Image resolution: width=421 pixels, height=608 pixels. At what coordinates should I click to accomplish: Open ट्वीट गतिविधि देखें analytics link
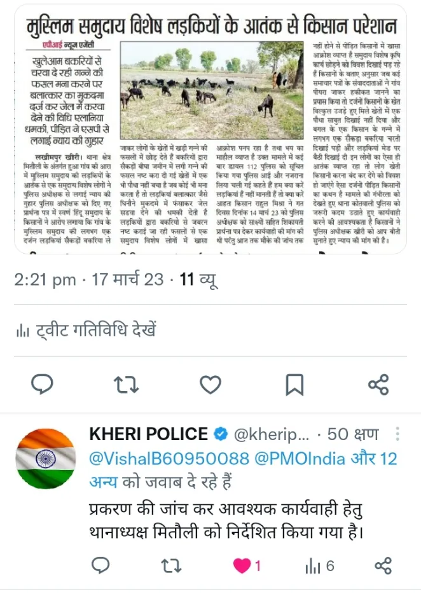point(96,330)
